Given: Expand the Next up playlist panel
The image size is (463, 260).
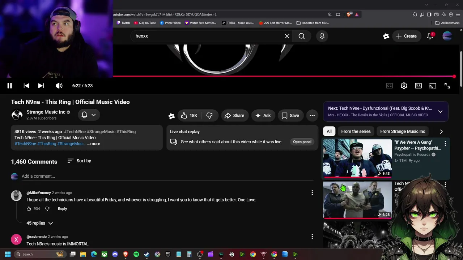Looking at the screenshot, I should [440, 112].
